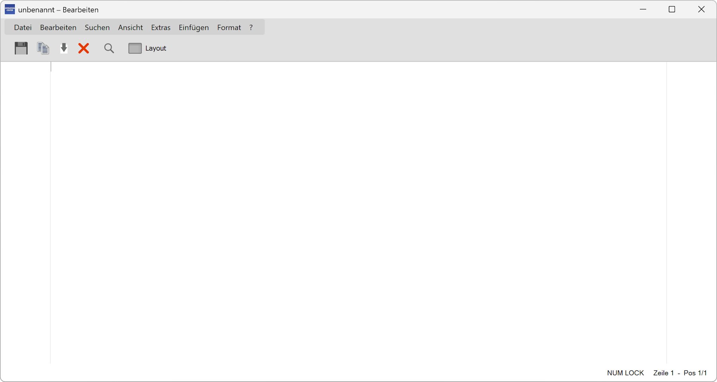Minimize the Bearbeiten editor window

(643, 10)
